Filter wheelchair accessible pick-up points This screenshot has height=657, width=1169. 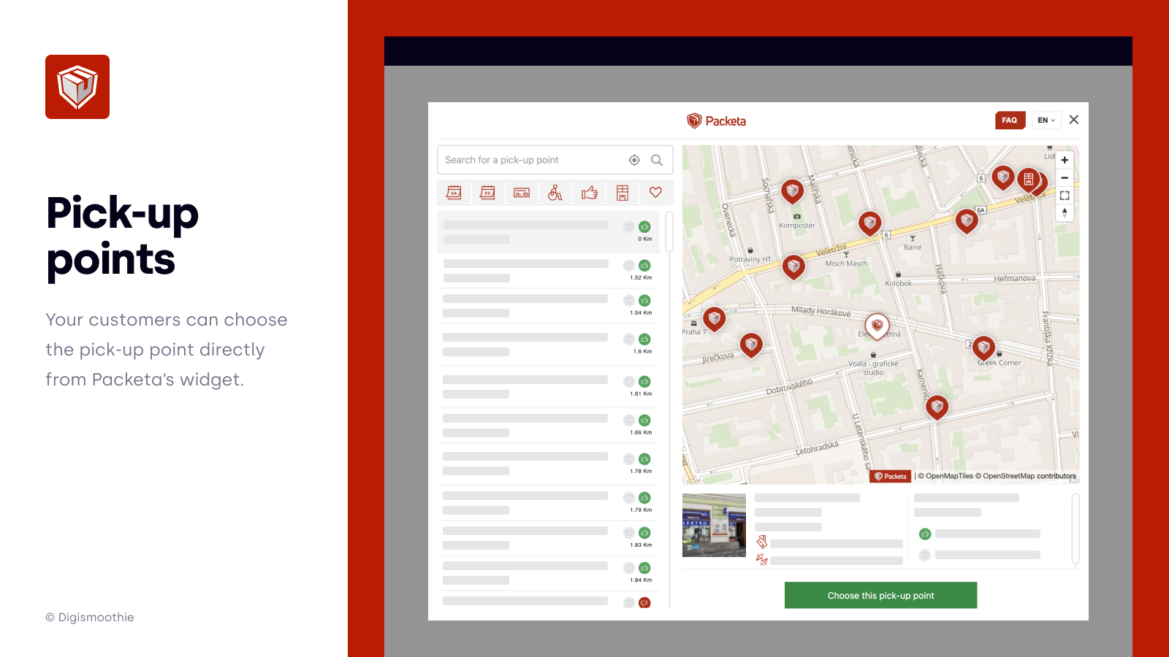click(x=555, y=193)
